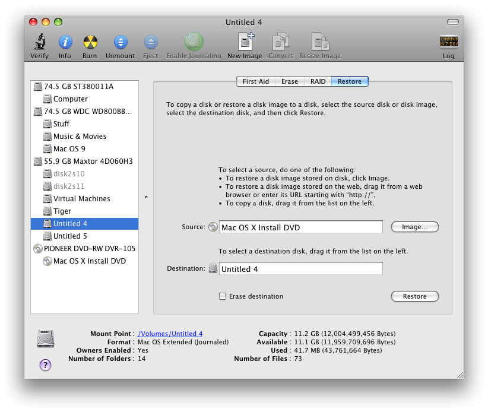Select the Untitled 5 volume name

coord(70,236)
